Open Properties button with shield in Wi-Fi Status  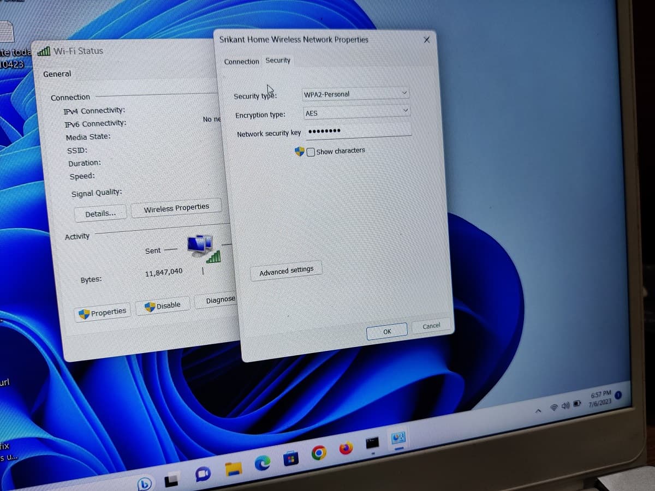(103, 313)
